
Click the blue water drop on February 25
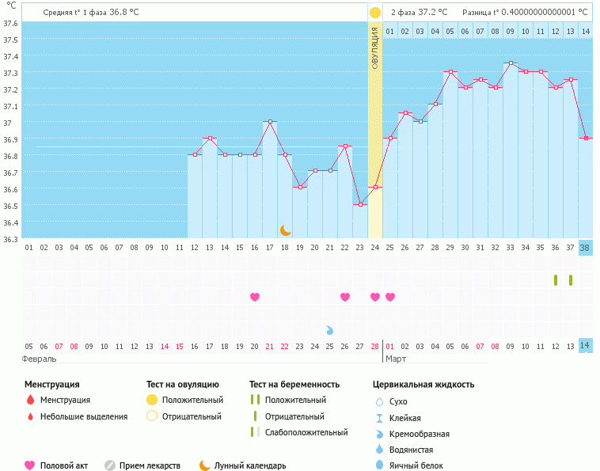(330, 329)
